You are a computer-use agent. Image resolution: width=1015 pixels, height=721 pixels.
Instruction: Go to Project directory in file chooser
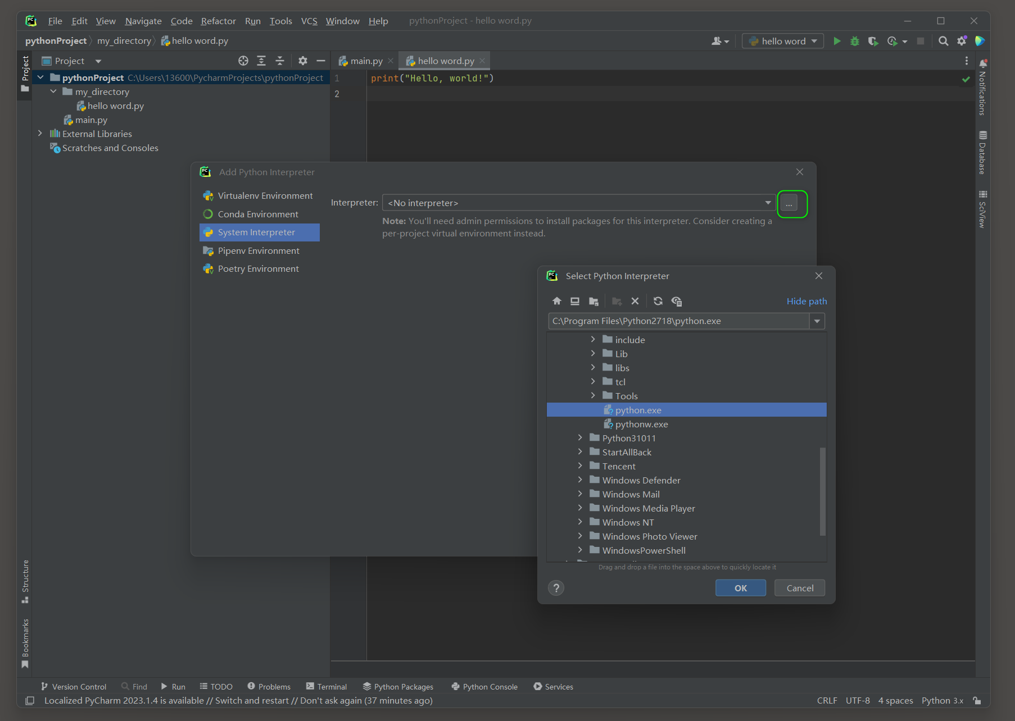(593, 301)
